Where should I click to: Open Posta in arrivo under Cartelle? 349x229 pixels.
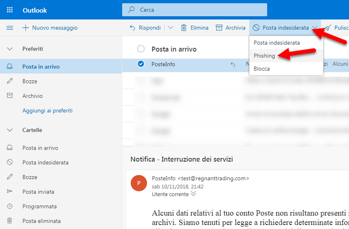tap(61, 147)
